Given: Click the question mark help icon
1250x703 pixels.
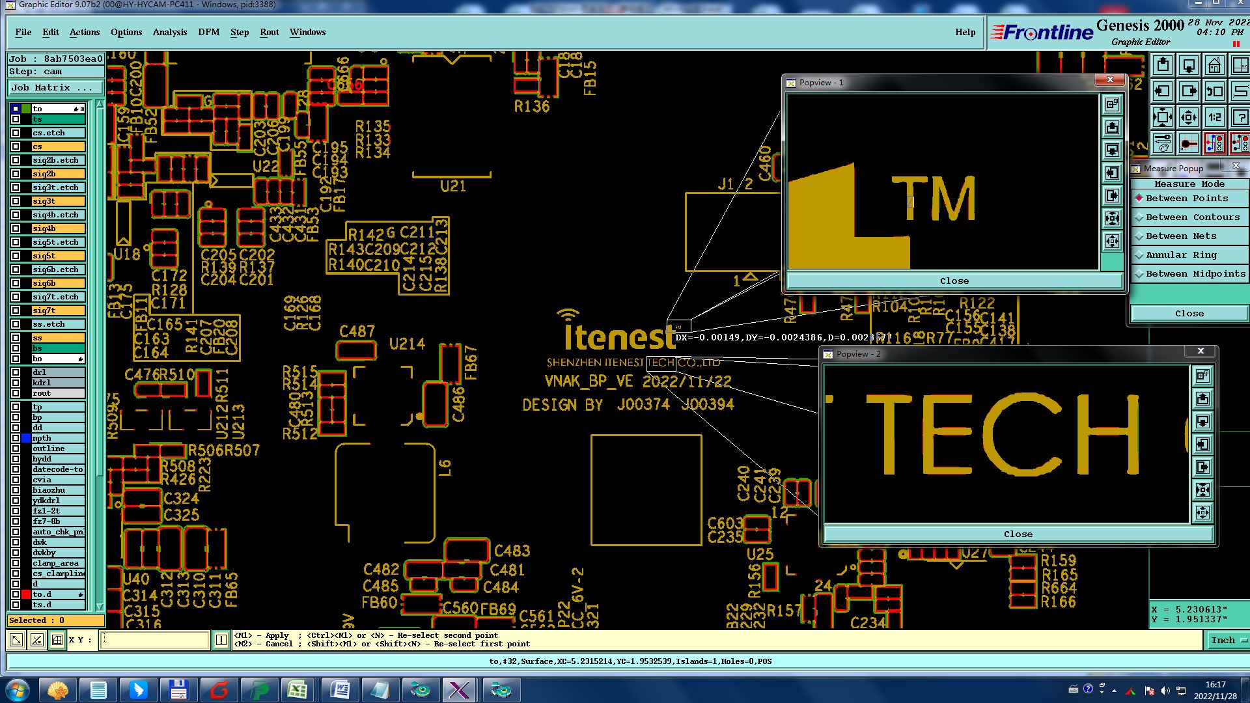Looking at the screenshot, I should [x=1240, y=118].
